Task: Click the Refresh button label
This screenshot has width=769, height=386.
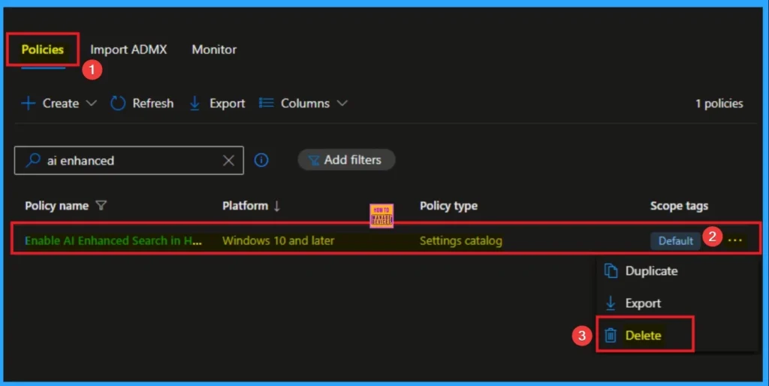Action: pyautogui.click(x=153, y=104)
